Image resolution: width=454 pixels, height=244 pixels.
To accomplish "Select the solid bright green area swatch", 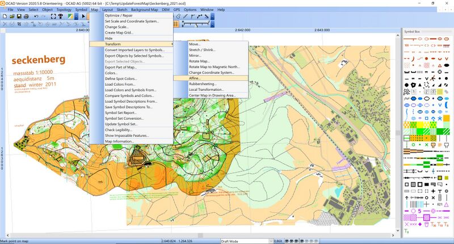I will (x=420, y=131).
